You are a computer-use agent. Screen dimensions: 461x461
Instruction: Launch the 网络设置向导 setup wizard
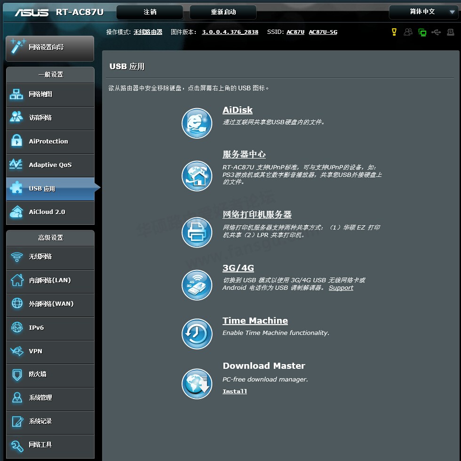[50, 48]
